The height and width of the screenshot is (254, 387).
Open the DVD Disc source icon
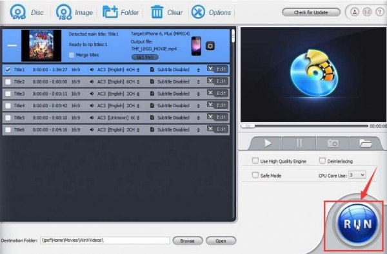[x=18, y=12]
